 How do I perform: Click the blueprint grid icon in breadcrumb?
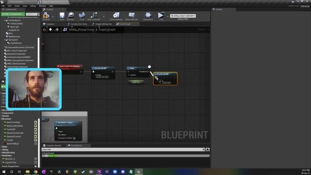click(x=65, y=30)
